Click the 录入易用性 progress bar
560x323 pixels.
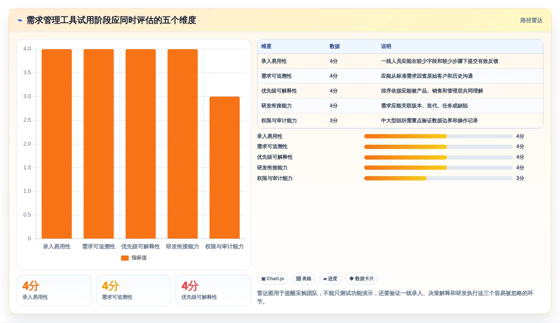438,136
